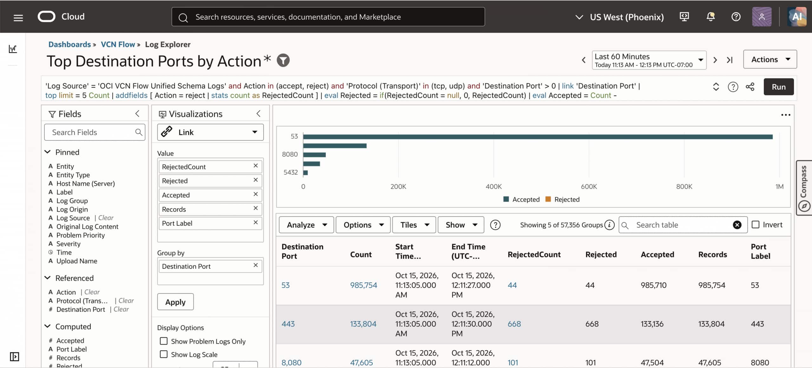
Task: Open the Analyze dropdown
Action: tap(306, 225)
